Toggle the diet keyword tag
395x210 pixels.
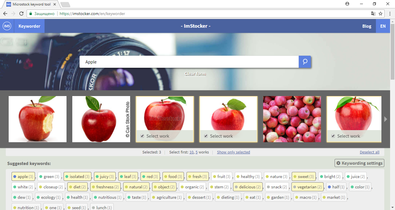click(77, 187)
